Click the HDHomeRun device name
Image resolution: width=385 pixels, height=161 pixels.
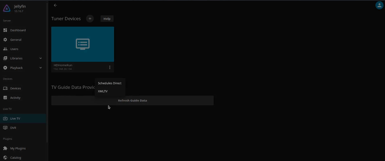point(63,65)
